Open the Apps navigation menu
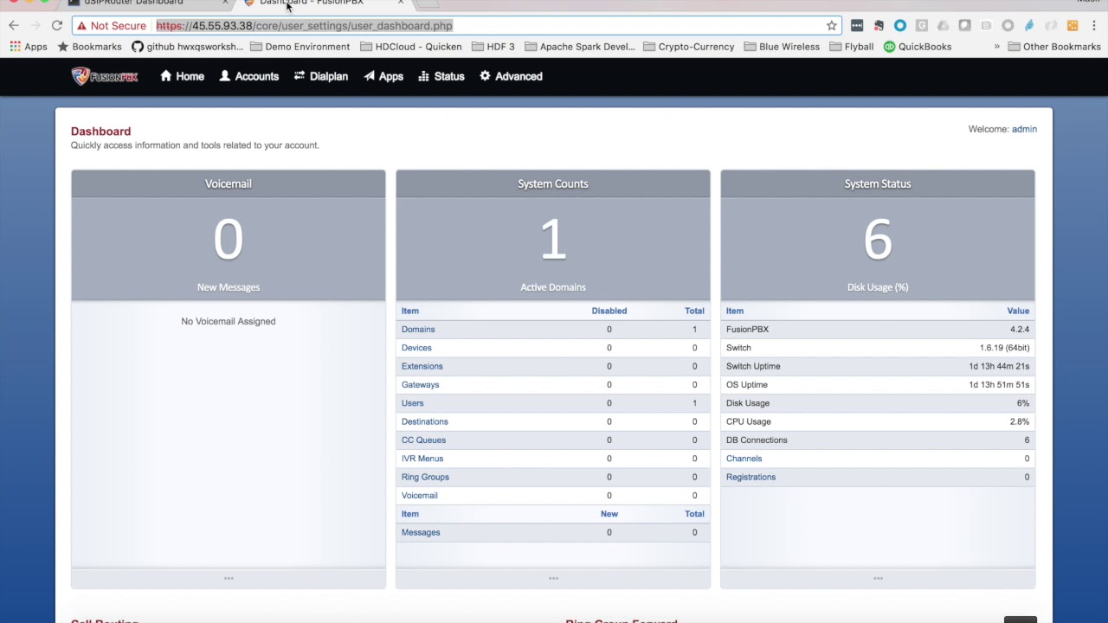The width and height of the screenshot is (1108, 623). pos(383,76)
